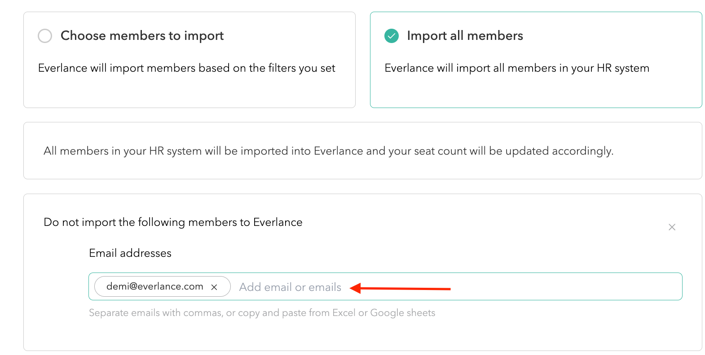Click the Add email or emails field
Screen dimensions: 705x355
pos(290,287)
